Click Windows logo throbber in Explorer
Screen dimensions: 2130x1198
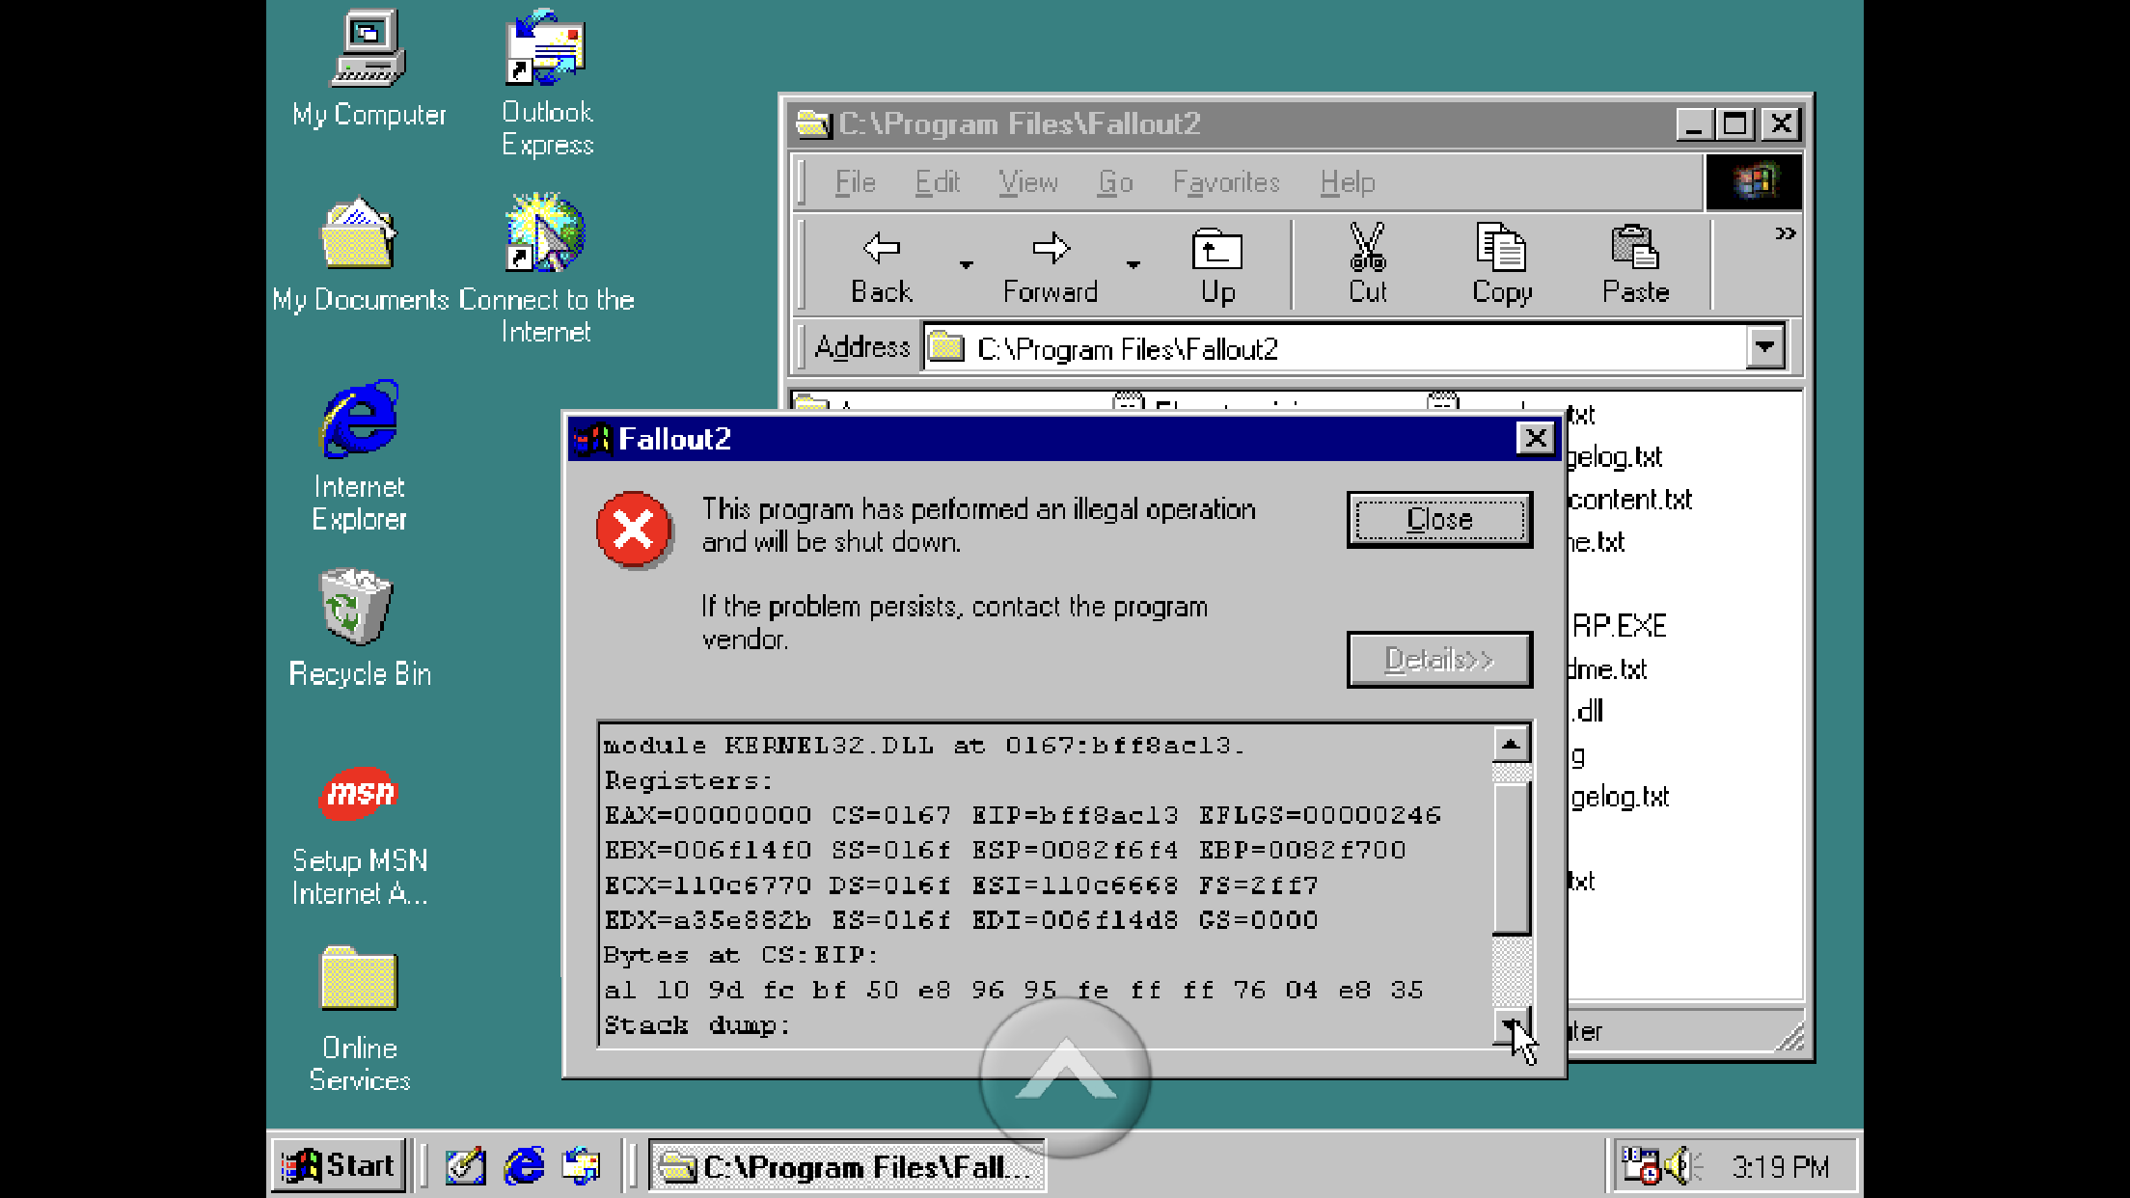click(x=1753, y=181)
